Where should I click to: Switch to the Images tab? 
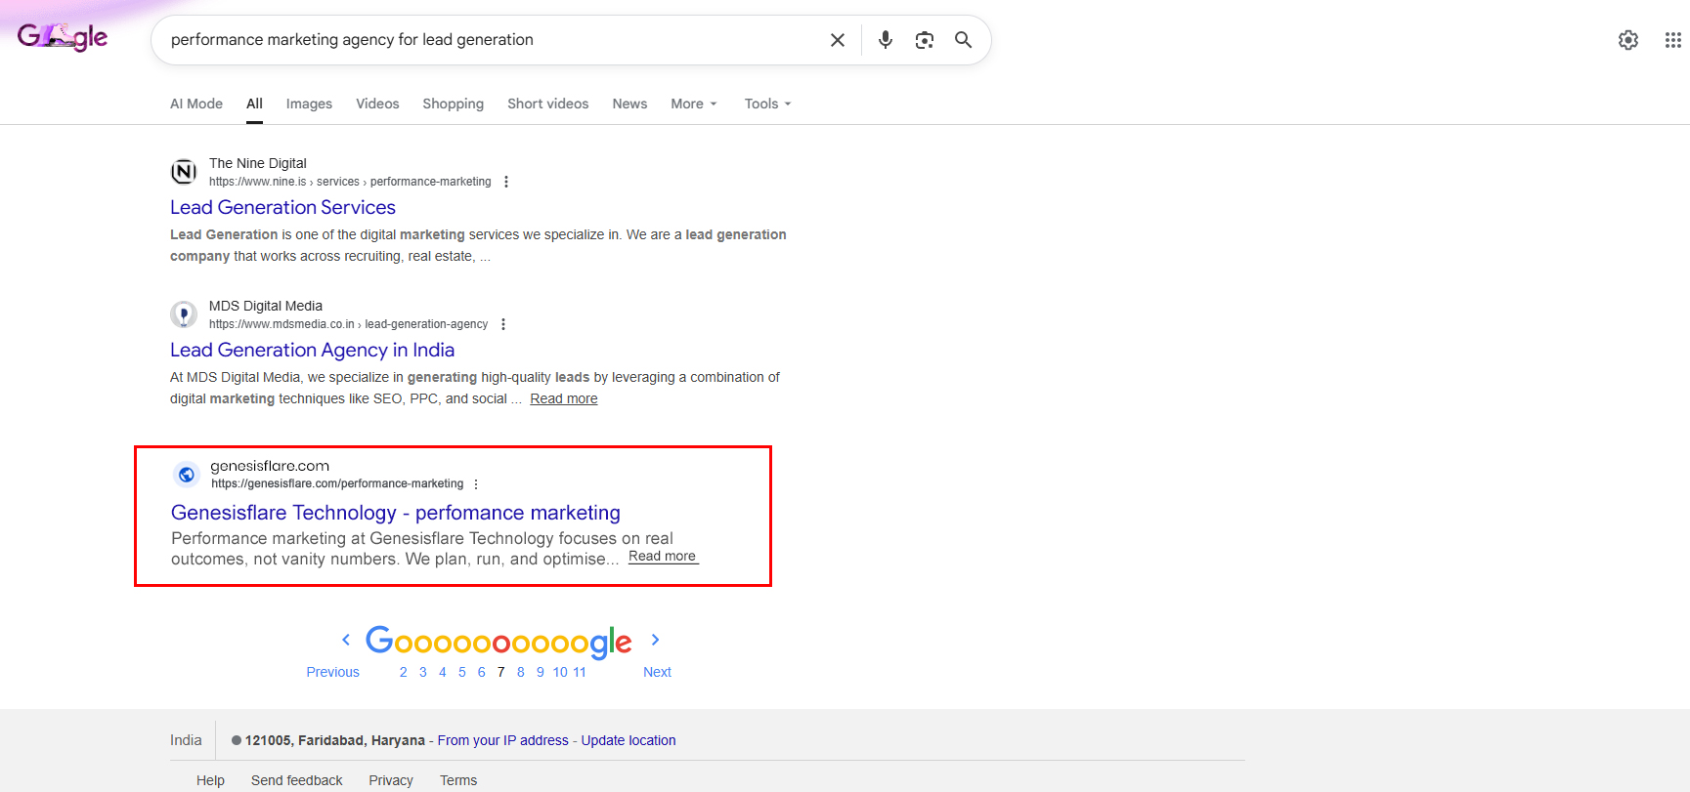tap(309, 104)
